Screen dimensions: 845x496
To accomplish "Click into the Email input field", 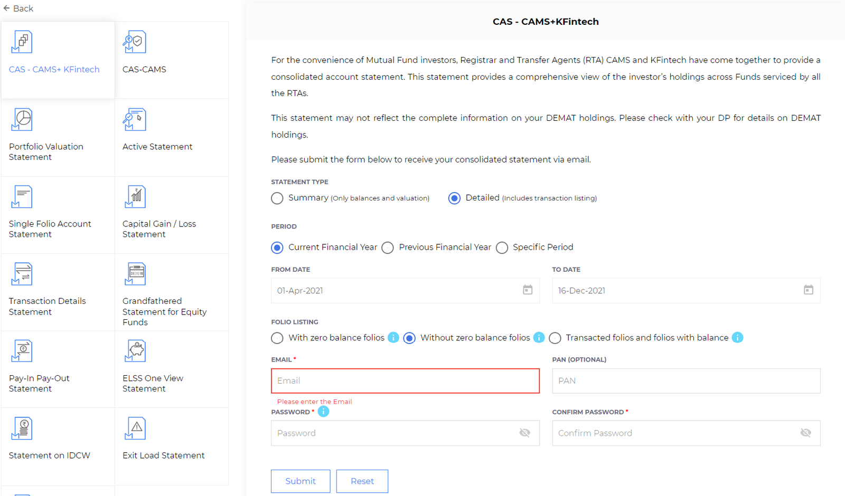I will coord(405,381).
